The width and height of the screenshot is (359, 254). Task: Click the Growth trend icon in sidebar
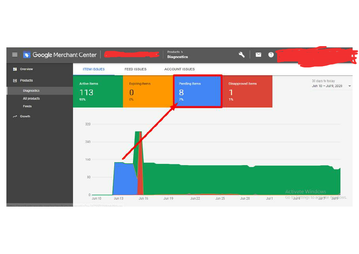point(15,117)
